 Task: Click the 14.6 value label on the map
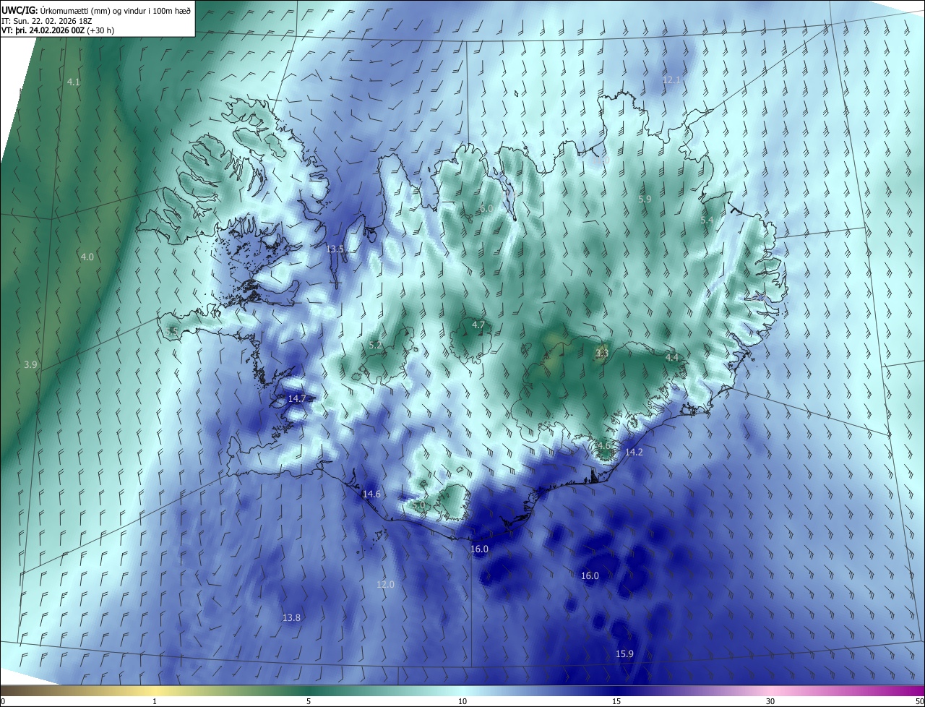pos(371,494)
